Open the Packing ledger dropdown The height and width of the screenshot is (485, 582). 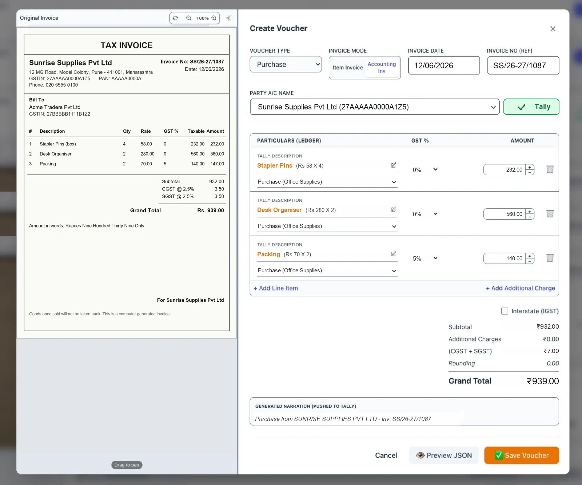click(327, 270)
